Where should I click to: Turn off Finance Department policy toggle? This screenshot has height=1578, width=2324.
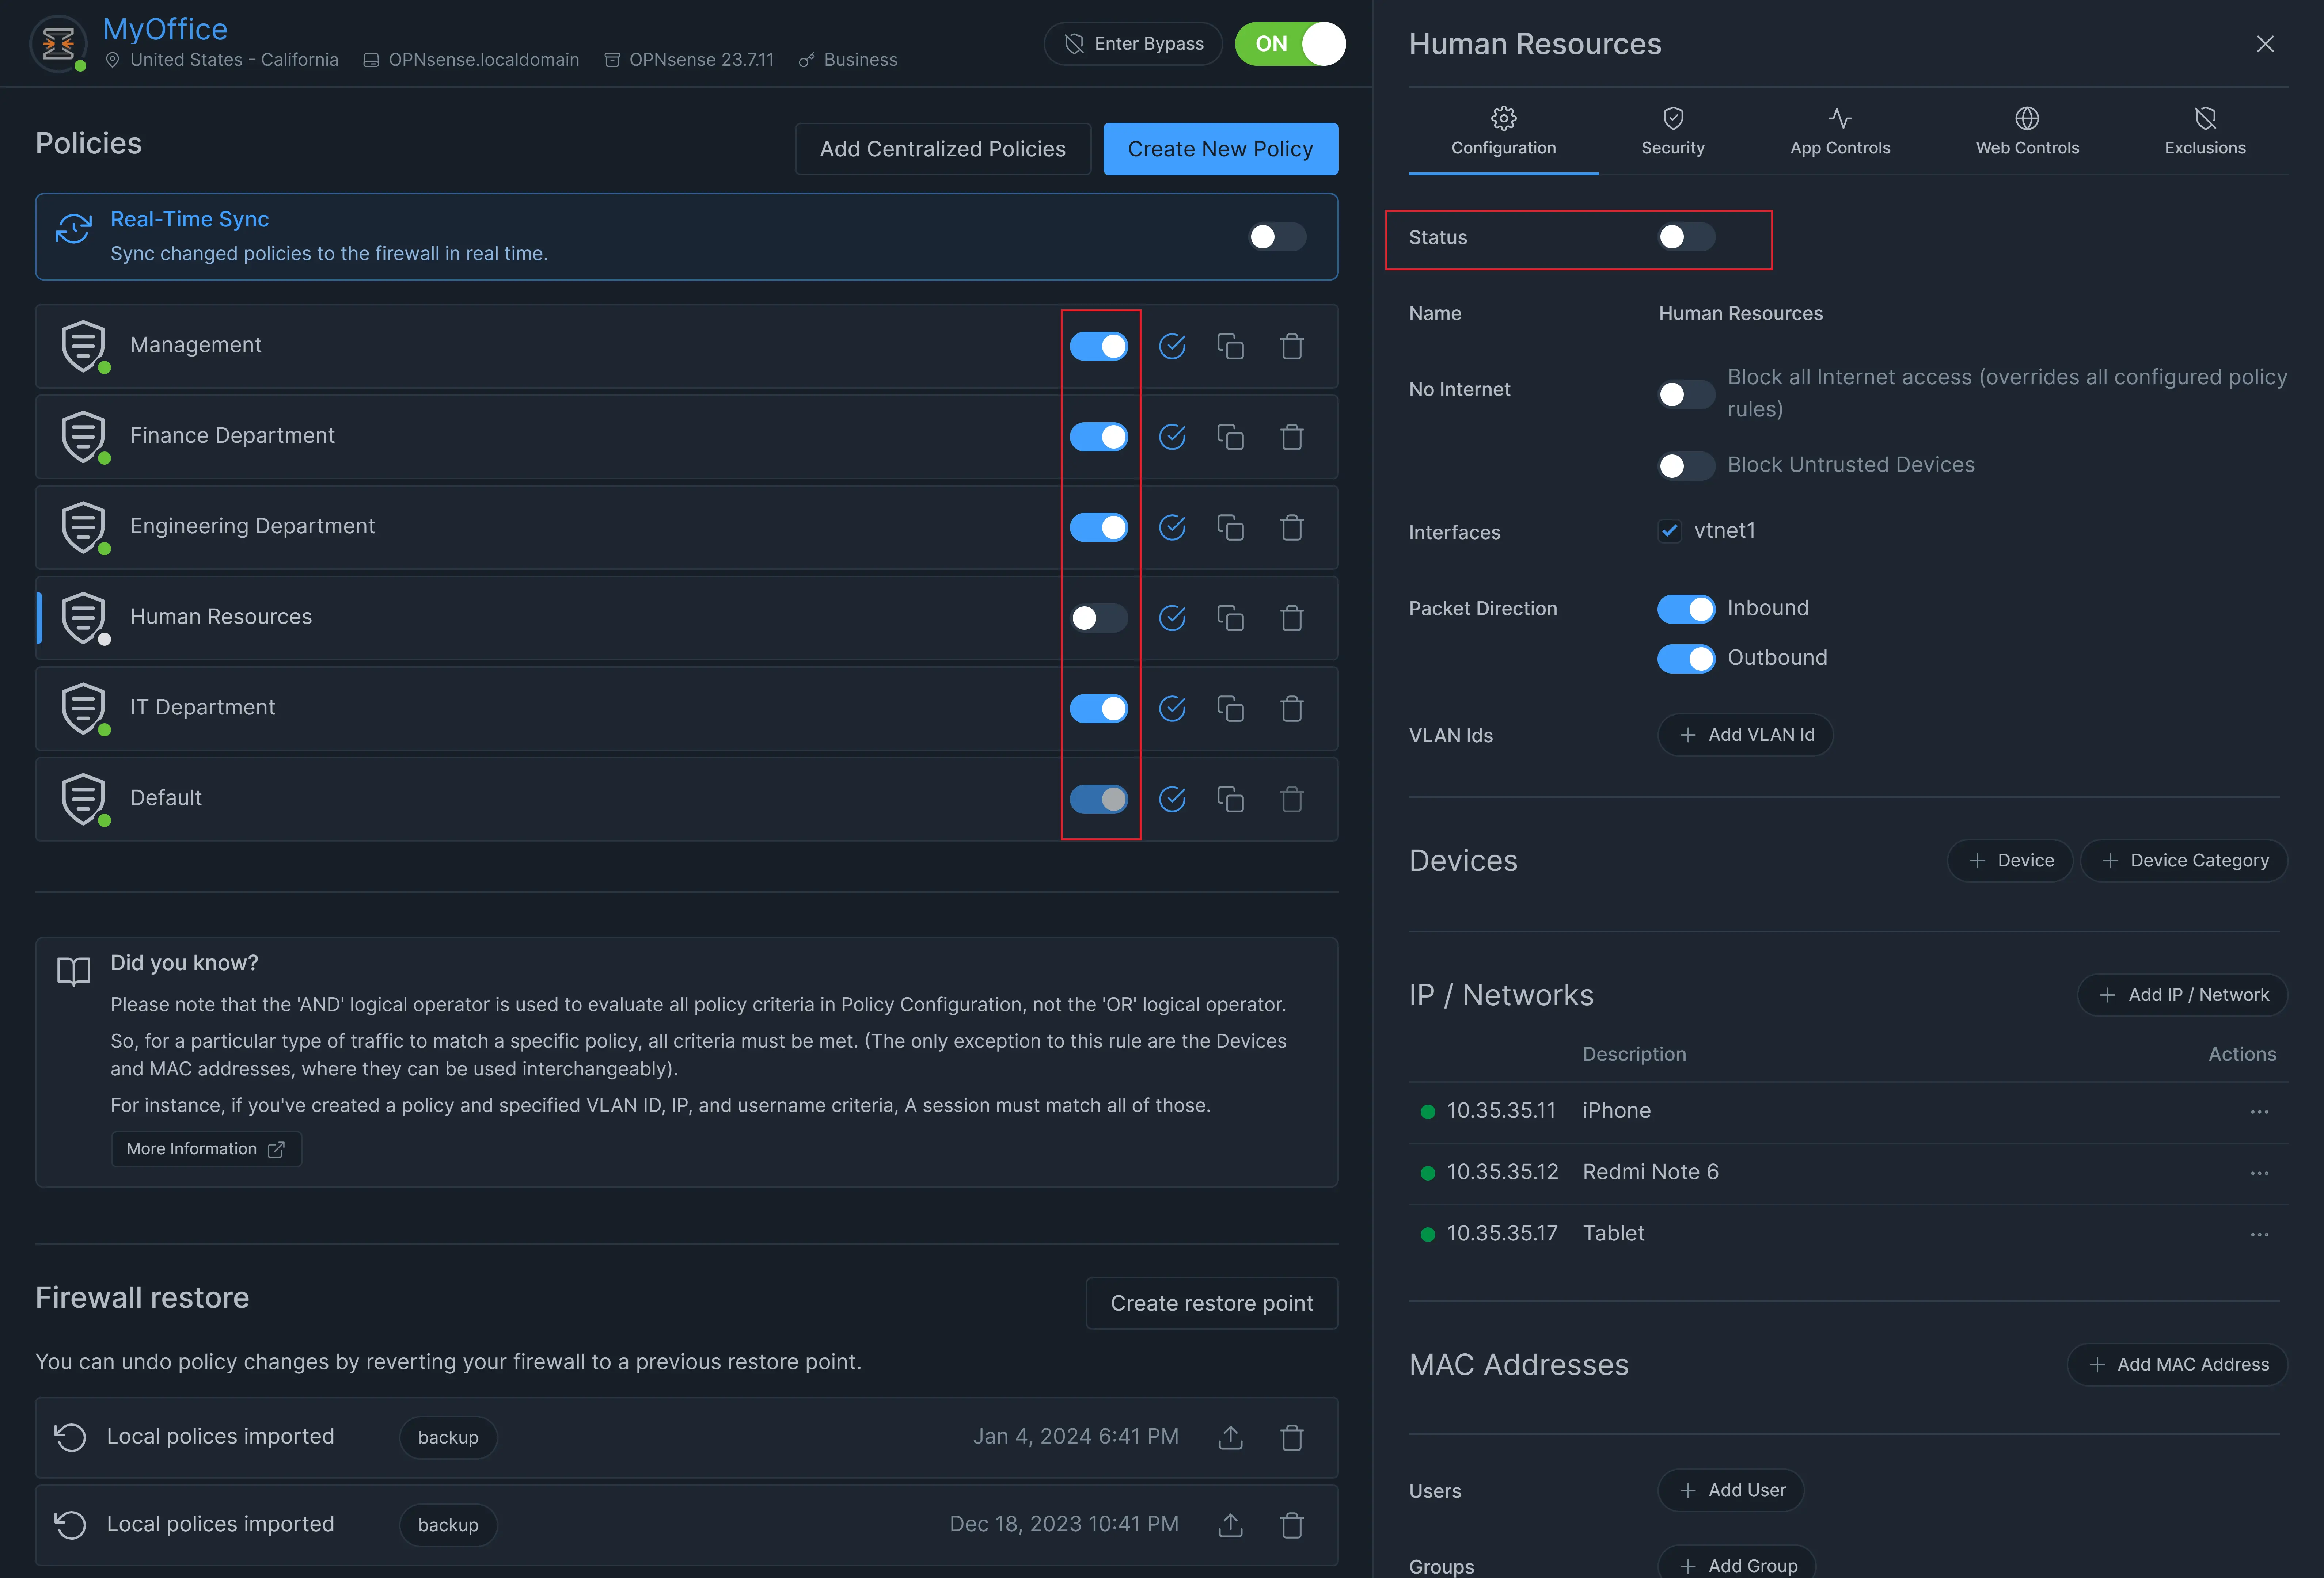(1099, 437)
